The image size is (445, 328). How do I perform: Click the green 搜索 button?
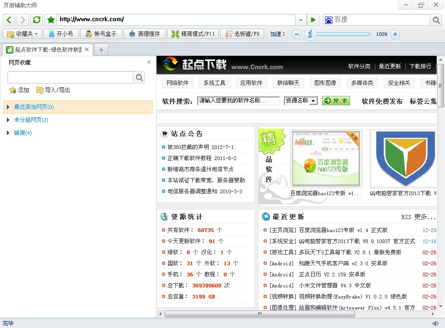point(336,101)
